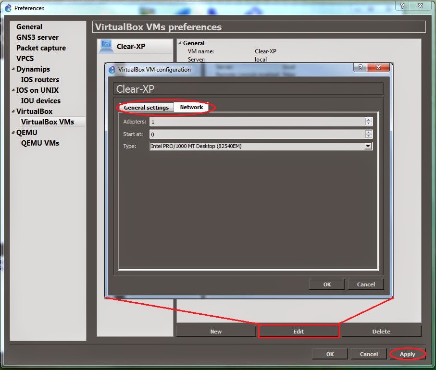The image size is (436, 370).
Task: Decrease the Adapters count with the down arrow
Action: [369, 123]
